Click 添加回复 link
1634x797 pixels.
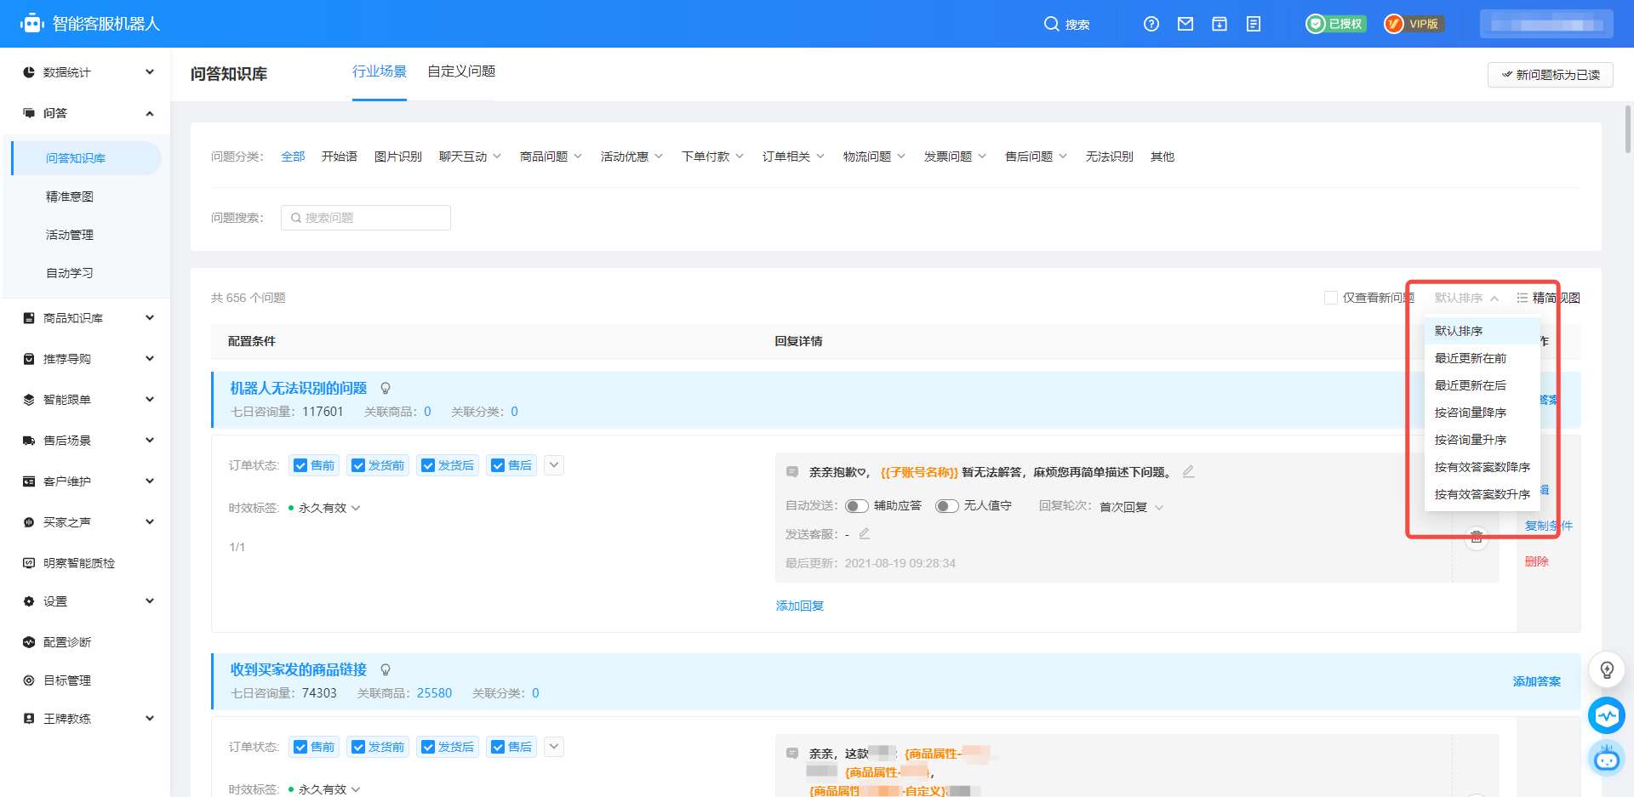click(800, 606)
